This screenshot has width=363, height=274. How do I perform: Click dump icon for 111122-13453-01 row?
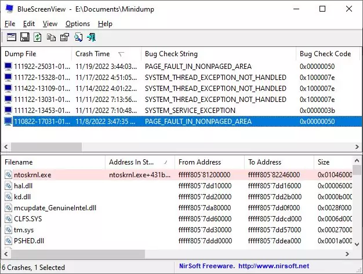tap(8, 111)
